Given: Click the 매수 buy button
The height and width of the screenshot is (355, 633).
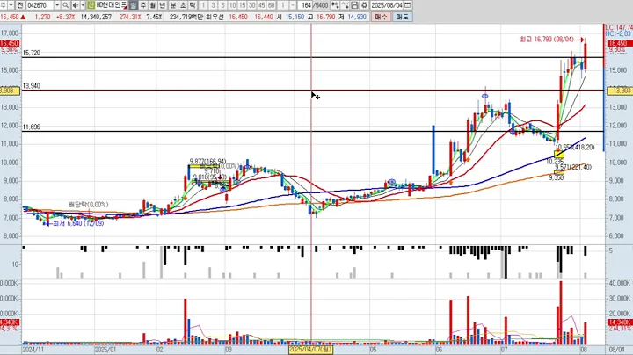Looking at the screenshot, I should [x=381, y=17].
